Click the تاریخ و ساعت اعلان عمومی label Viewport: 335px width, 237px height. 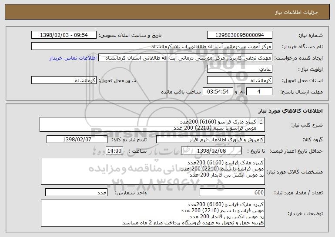[130, 36]
